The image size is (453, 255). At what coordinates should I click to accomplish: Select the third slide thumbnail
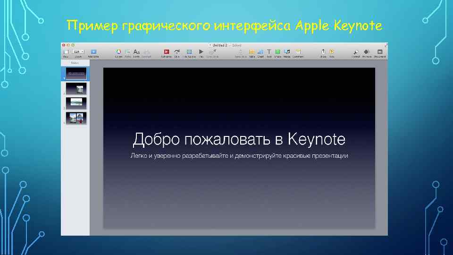click(x=76, y=103)
